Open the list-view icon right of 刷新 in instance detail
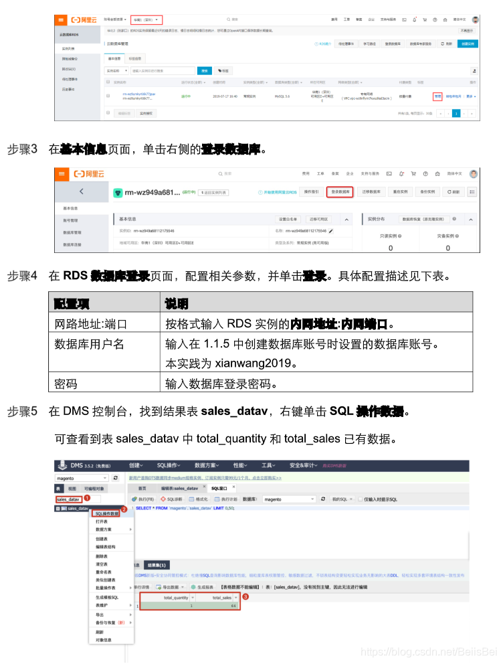The width and height of the screenshot is (503, 664). click(472, 192)
